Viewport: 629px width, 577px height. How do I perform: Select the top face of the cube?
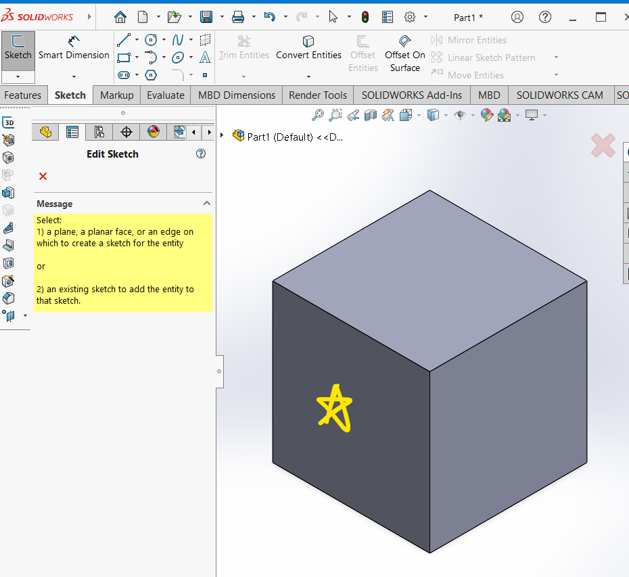429,281
